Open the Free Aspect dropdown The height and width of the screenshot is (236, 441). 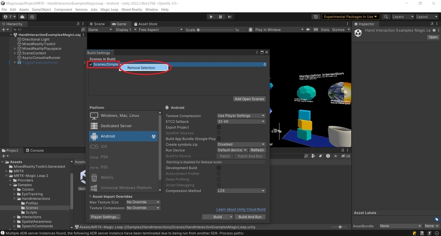tap(160, 30)
